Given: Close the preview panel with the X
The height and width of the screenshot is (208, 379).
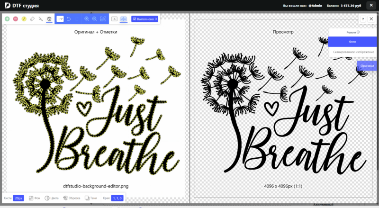Looking at the screenshot, I should pos(371,19).
